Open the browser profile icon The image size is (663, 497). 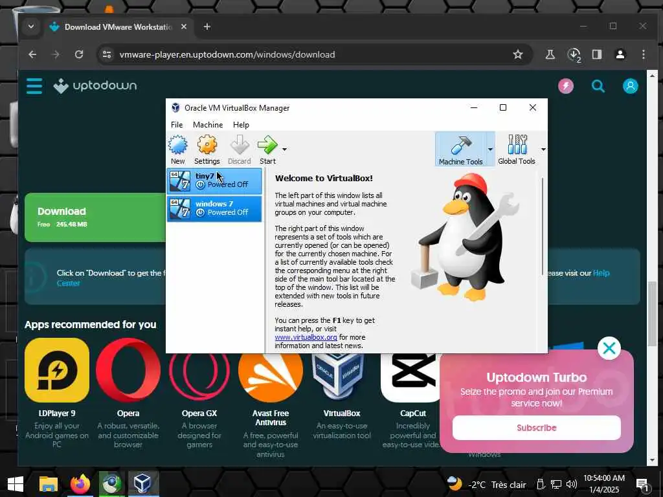[620, 54]
